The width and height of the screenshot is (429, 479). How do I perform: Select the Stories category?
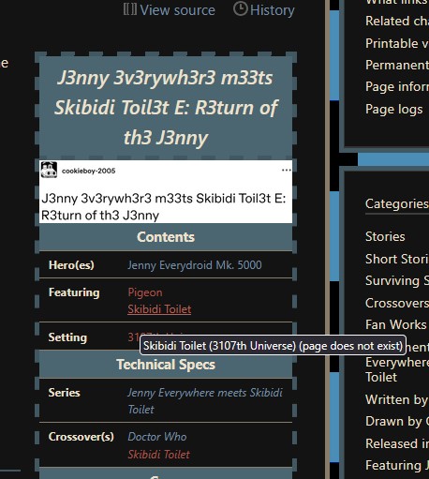point(385,236)
